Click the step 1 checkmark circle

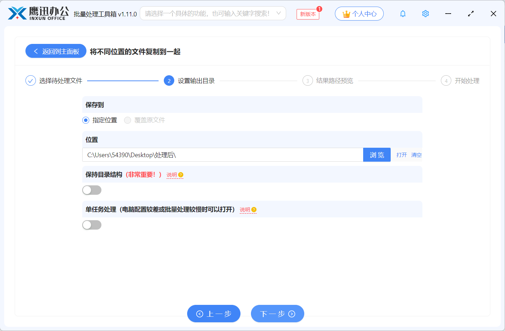click(31, 81)
